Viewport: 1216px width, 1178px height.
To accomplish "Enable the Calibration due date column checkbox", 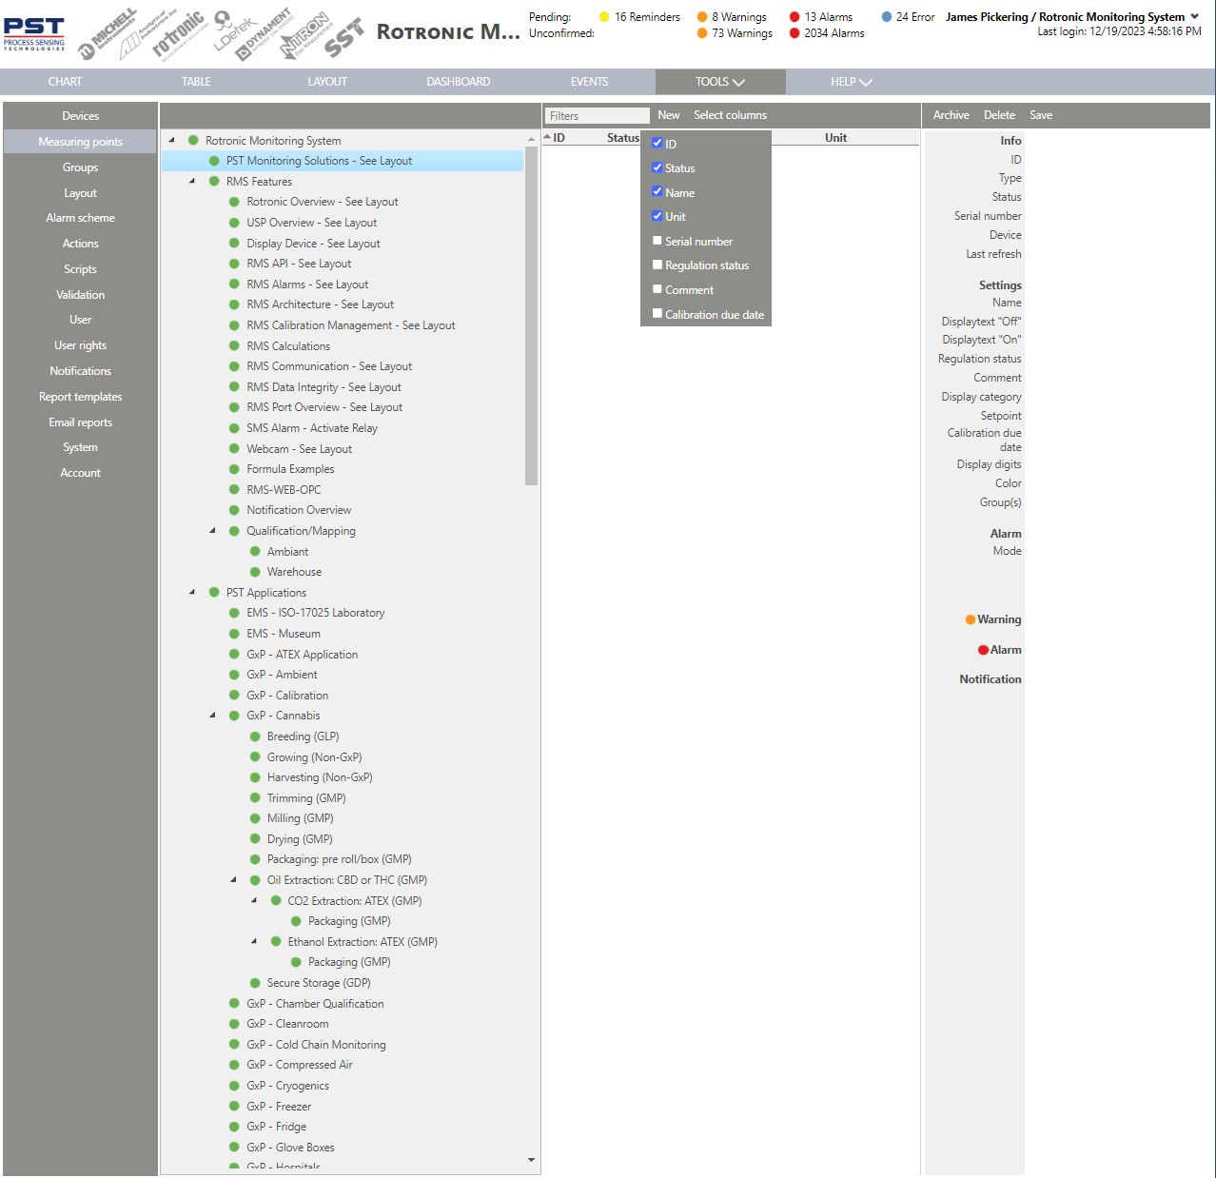I will [x=657, y=313].
